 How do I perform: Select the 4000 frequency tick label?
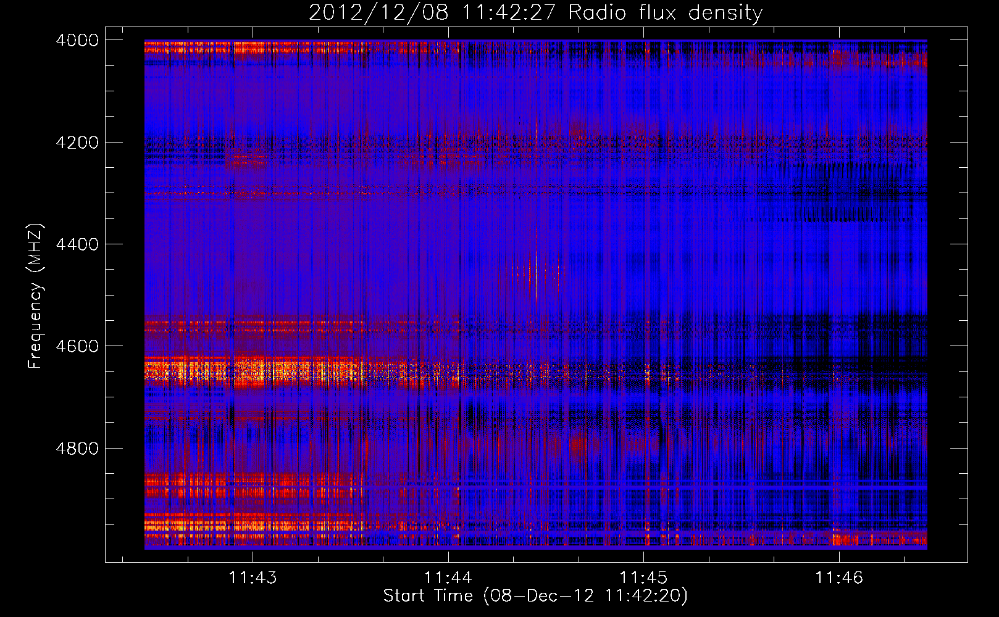(77, 40)
